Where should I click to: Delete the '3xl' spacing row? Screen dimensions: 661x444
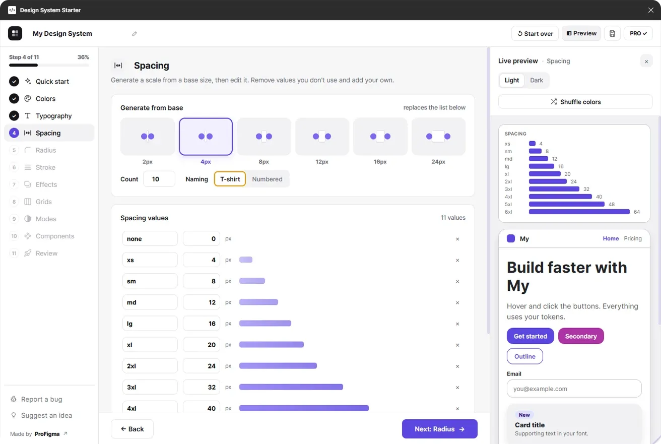click(457, 387)
